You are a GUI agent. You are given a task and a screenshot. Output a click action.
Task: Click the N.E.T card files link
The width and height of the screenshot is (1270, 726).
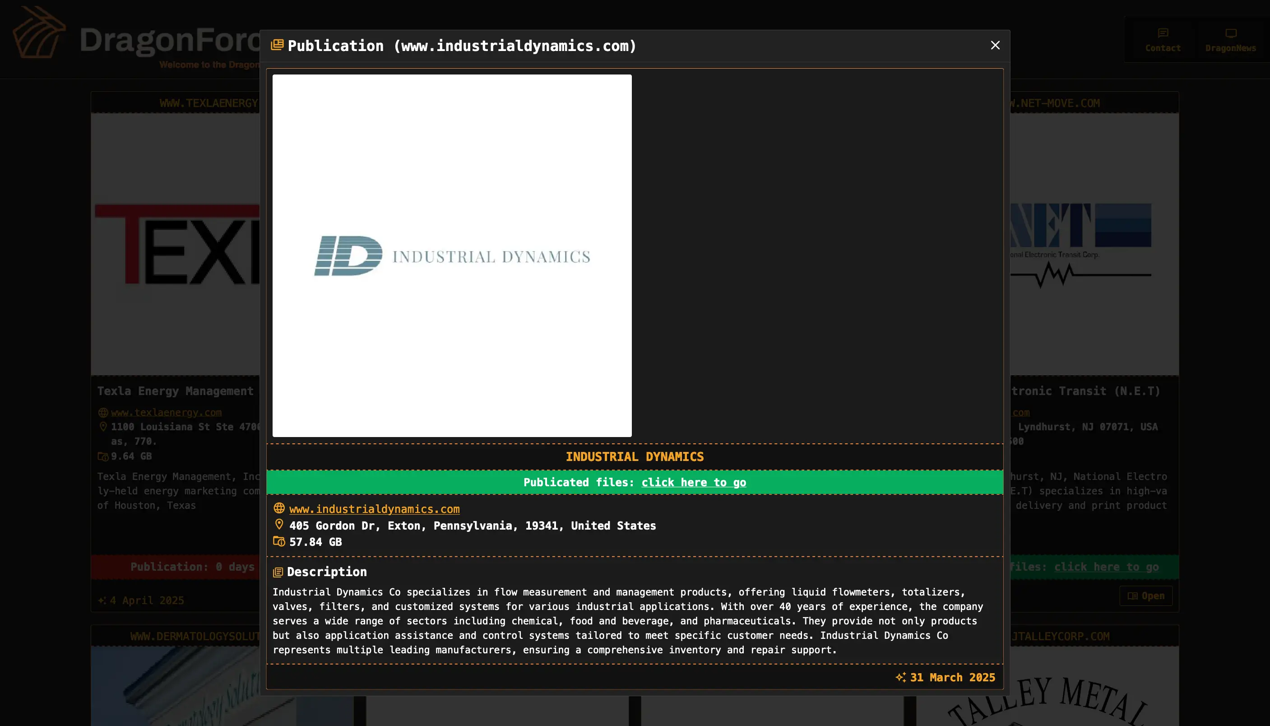tap(1106, 567)
